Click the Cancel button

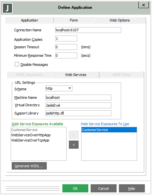pyautogui.click(x=103, y=188)
